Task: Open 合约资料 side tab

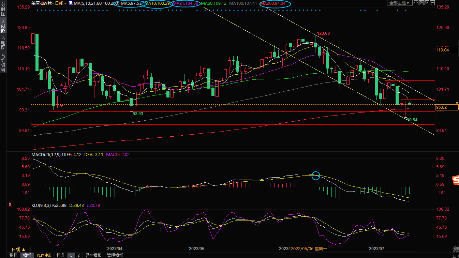Action: pyautogui.click(x=3, y=62)
